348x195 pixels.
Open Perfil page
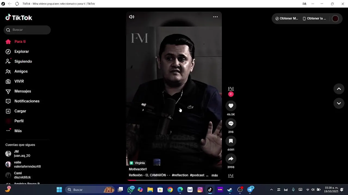tap(15, 121)
